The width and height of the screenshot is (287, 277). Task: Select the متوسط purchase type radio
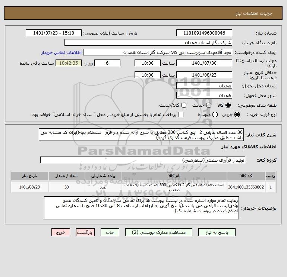click(x=215, y=115)
